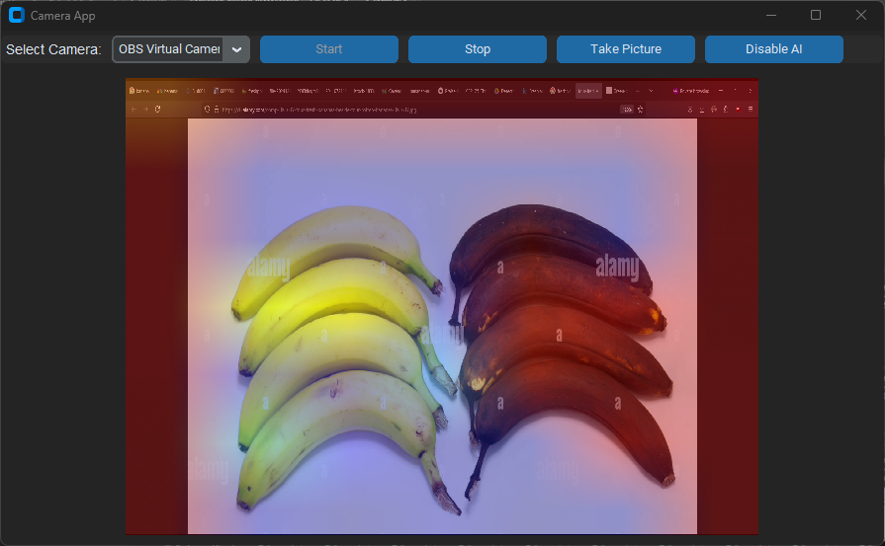Take a picture of the feed

coord(626,49)
